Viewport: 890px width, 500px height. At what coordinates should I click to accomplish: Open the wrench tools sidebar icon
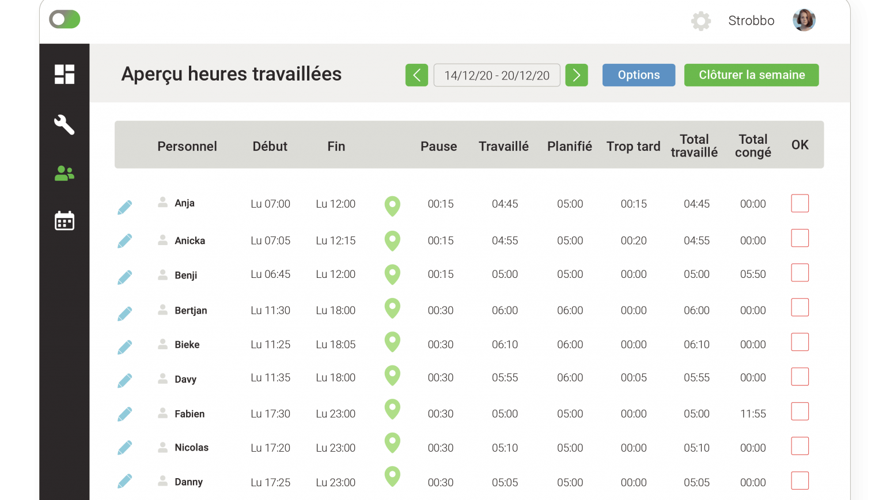tap(65, 124)
